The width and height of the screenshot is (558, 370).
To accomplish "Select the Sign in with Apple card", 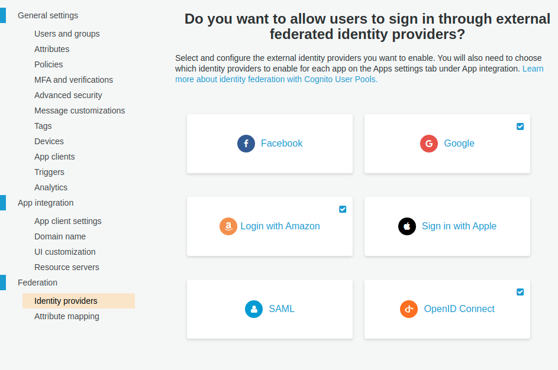I will pyautogui.click(x=447, y=226).
